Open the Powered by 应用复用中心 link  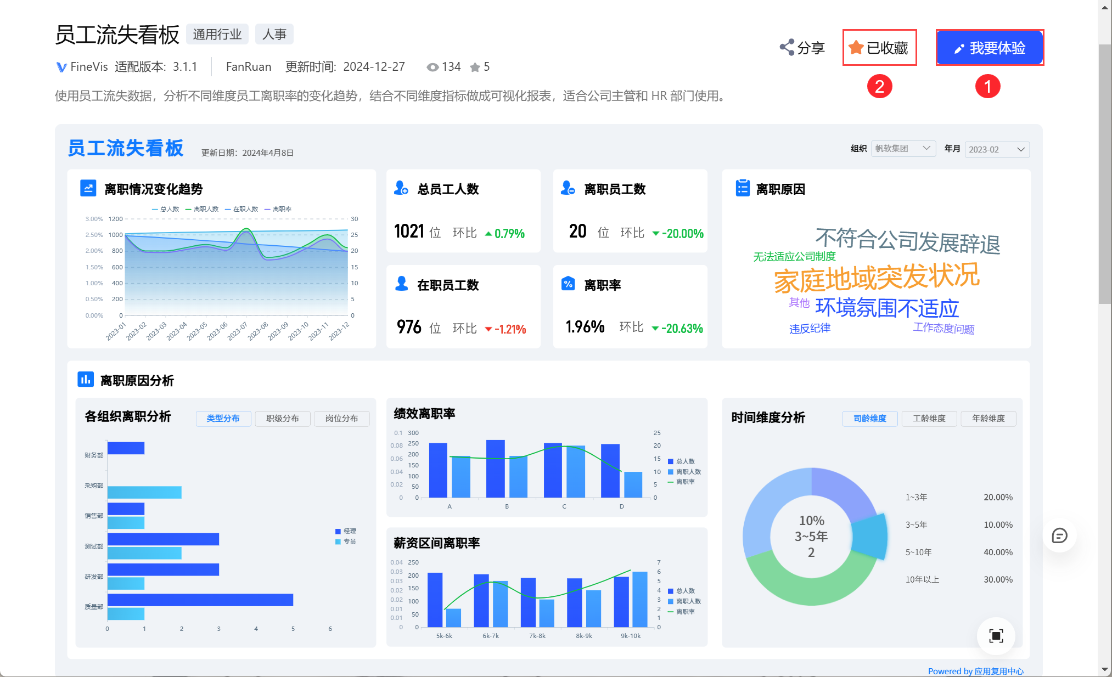click(975, 671)
